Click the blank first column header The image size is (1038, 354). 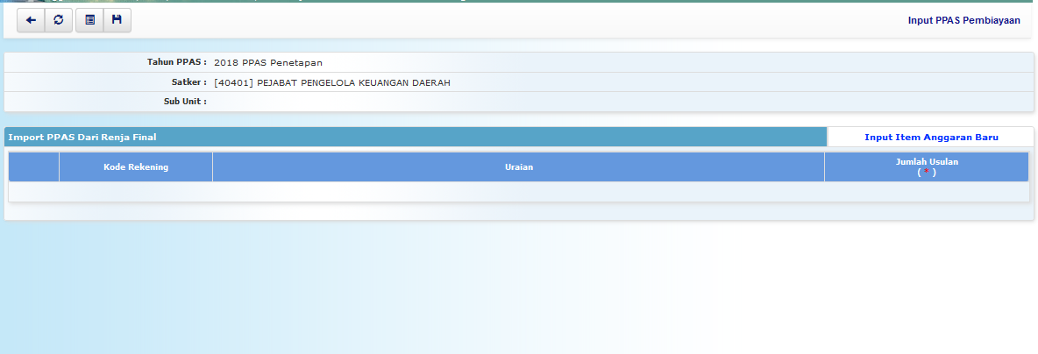pyautogui.click(x=34, y=167)
